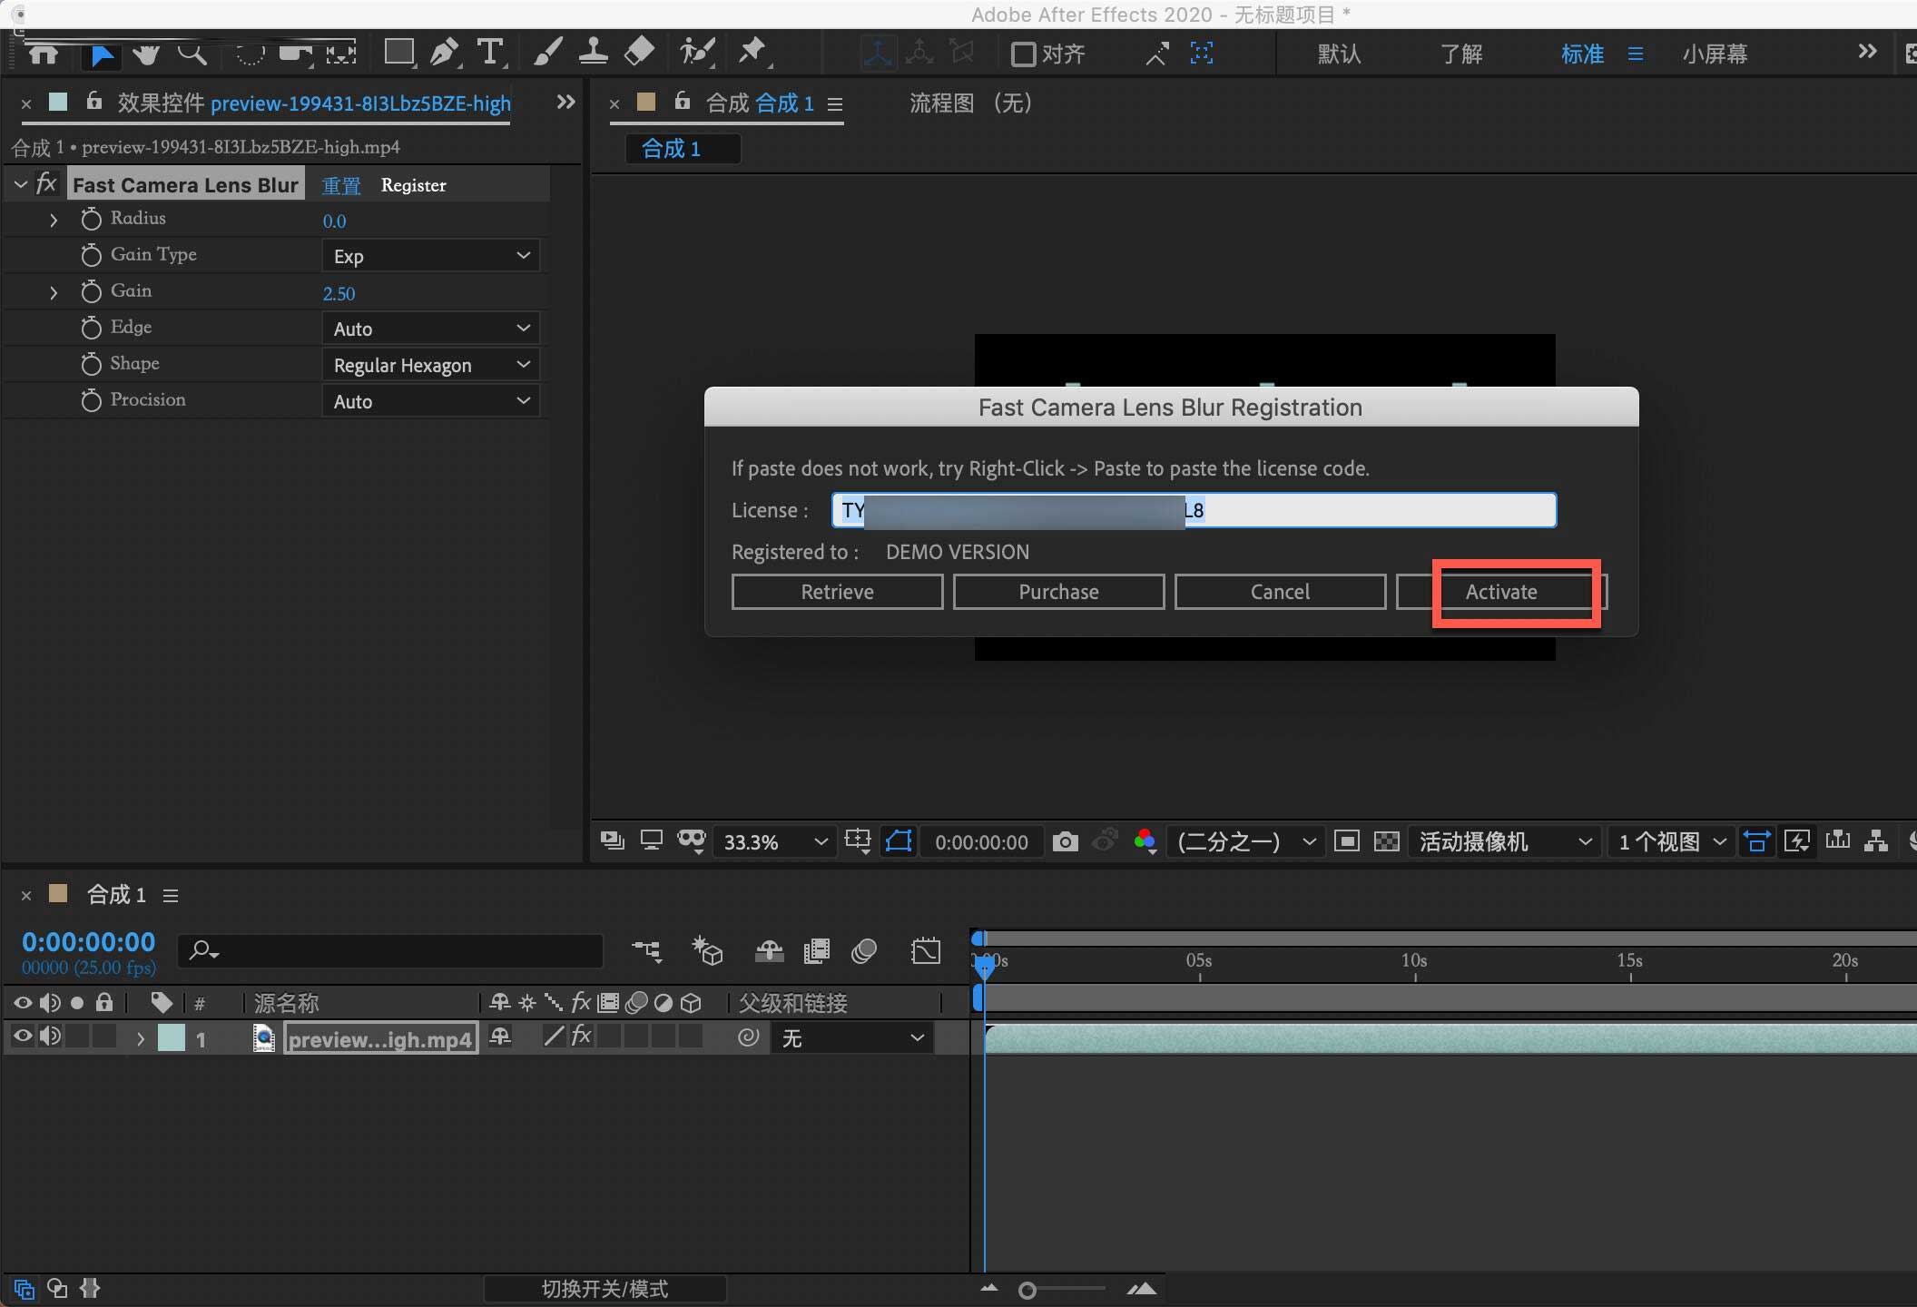
Task: Mute audio of preview mp4 layer
Action: click(x=51, y=1036)
